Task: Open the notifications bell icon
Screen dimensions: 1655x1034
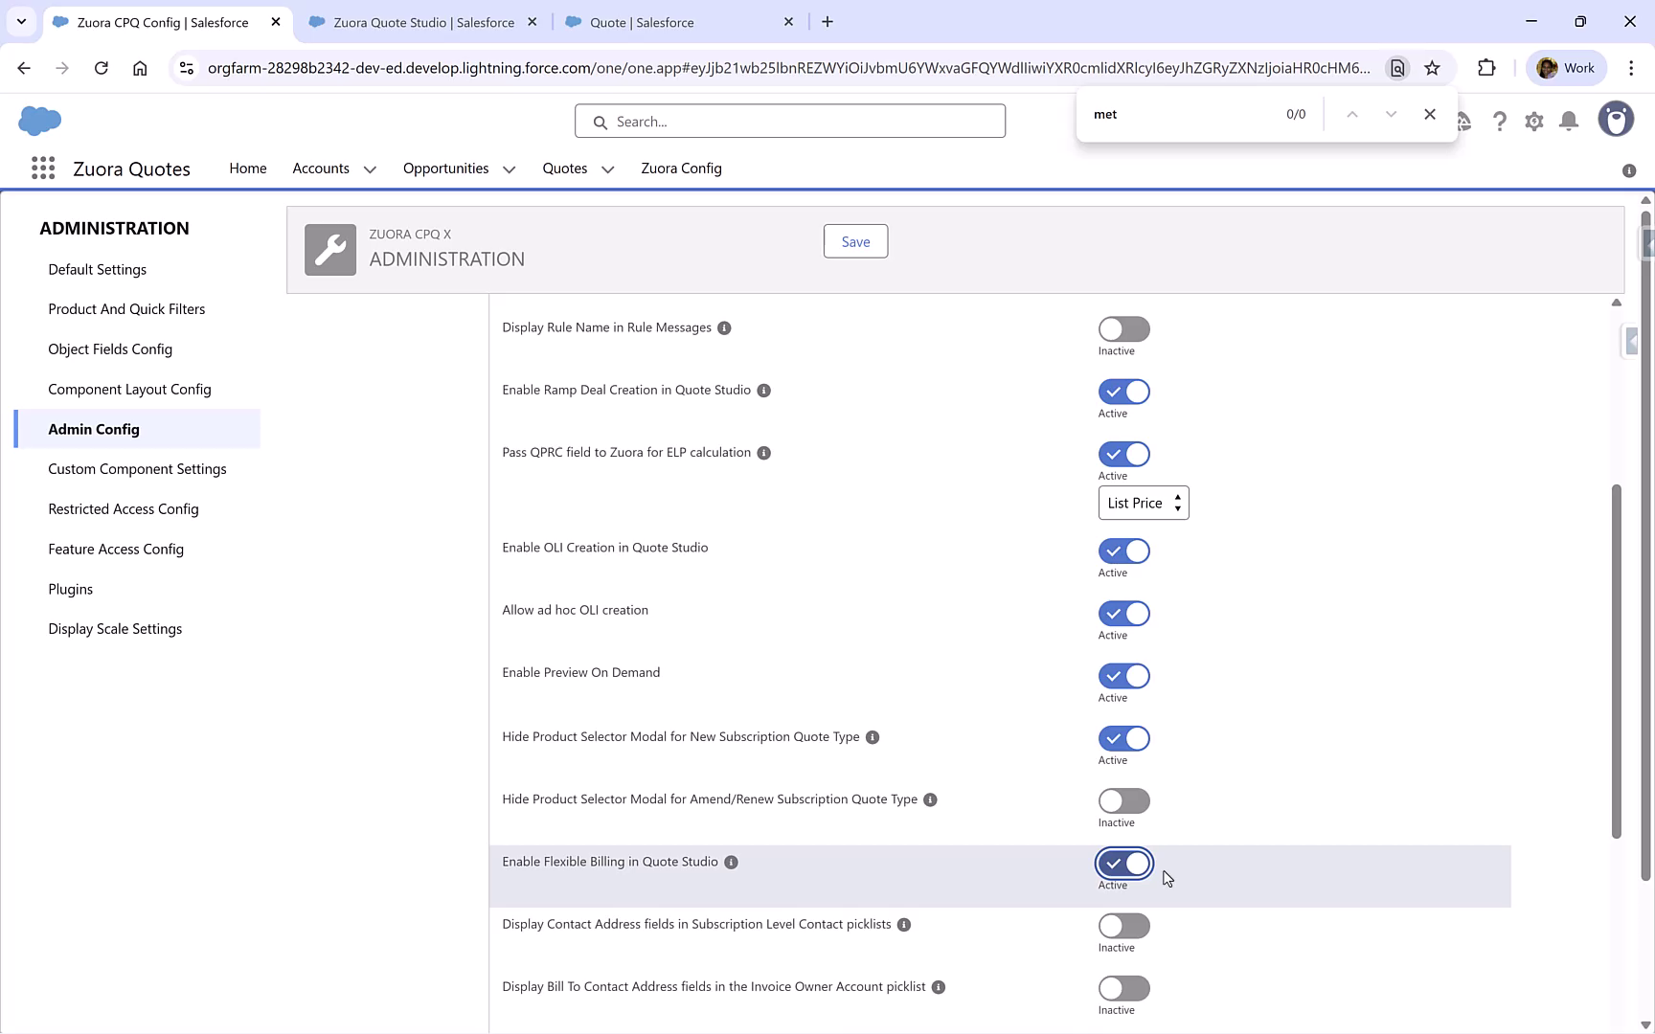Action: pos(1568,121)
